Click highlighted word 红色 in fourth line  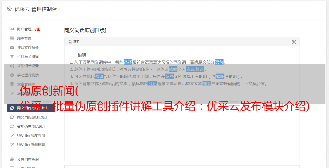pyautogui.click(x=153, y=83)
